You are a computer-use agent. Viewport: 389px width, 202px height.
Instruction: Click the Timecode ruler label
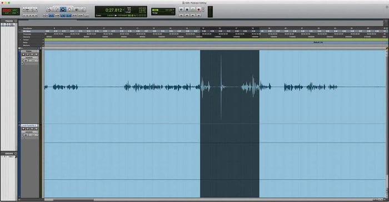27,34
